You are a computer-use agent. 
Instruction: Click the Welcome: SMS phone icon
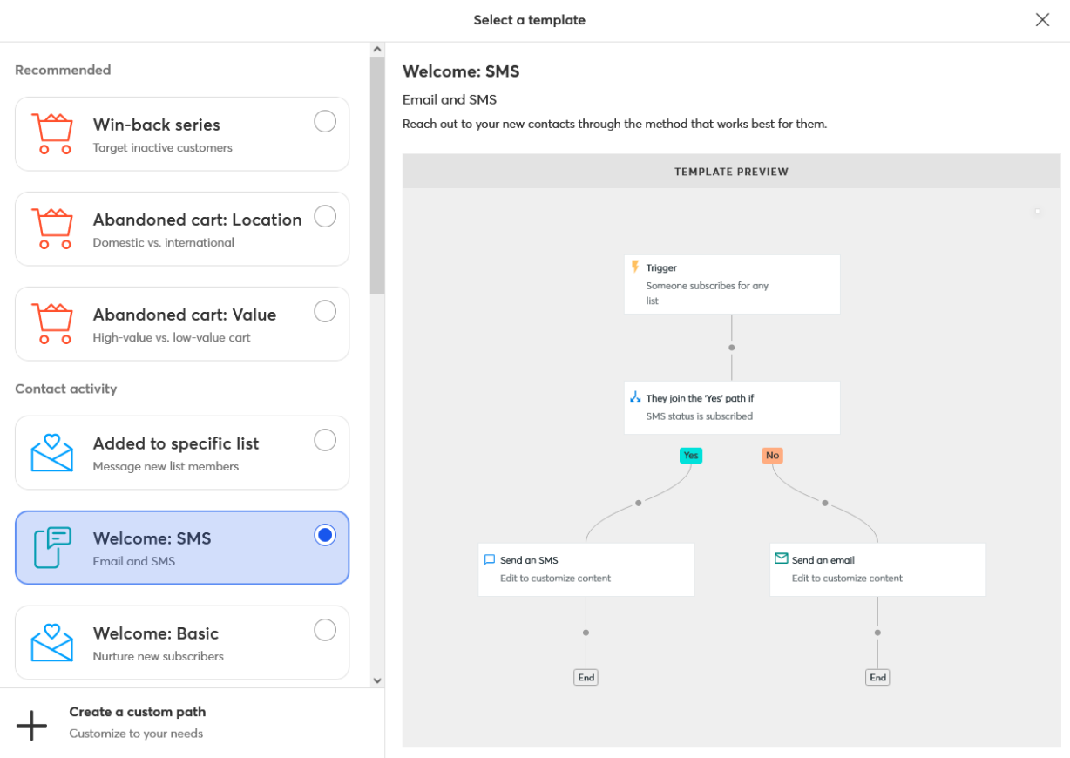(x=52, y=547)
